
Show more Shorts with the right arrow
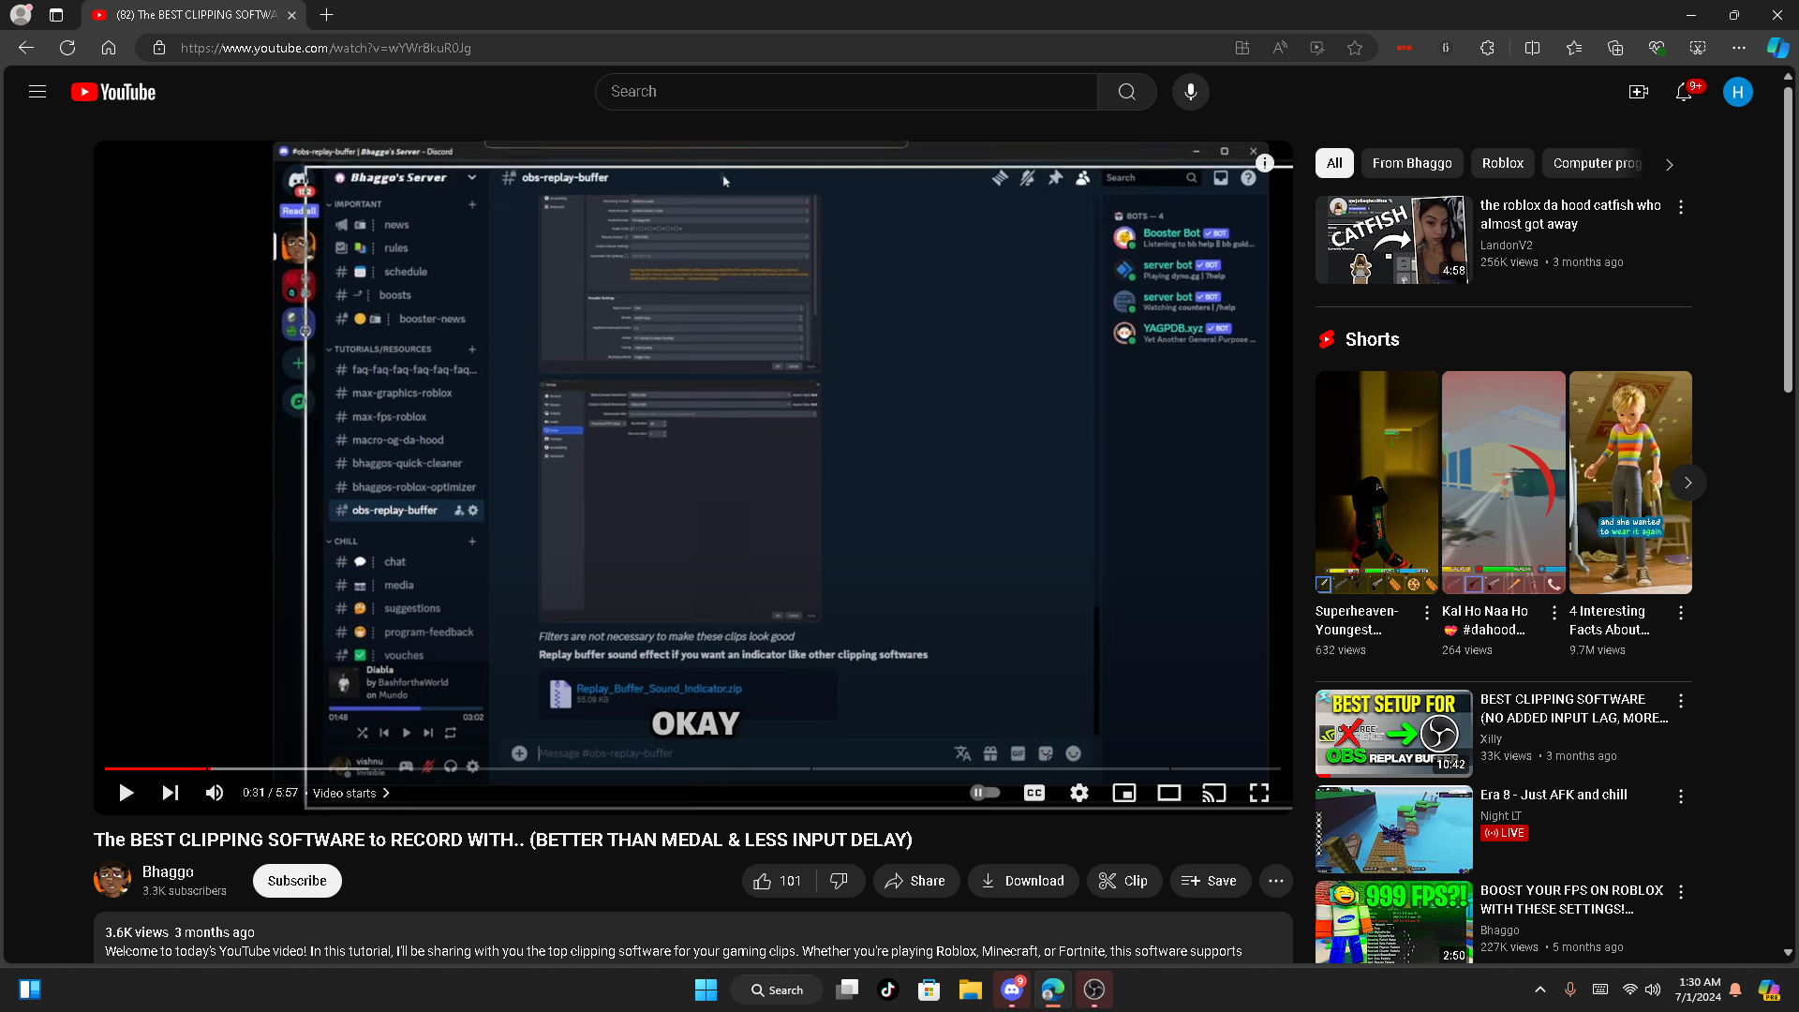[x=1687, y=483]
